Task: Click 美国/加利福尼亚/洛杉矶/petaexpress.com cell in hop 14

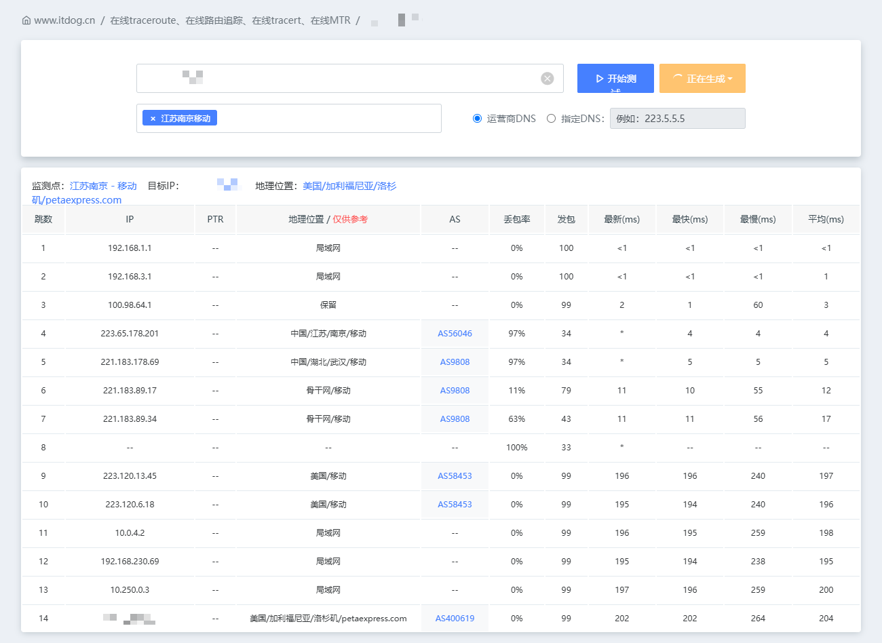Action: [x=328, y=619]
